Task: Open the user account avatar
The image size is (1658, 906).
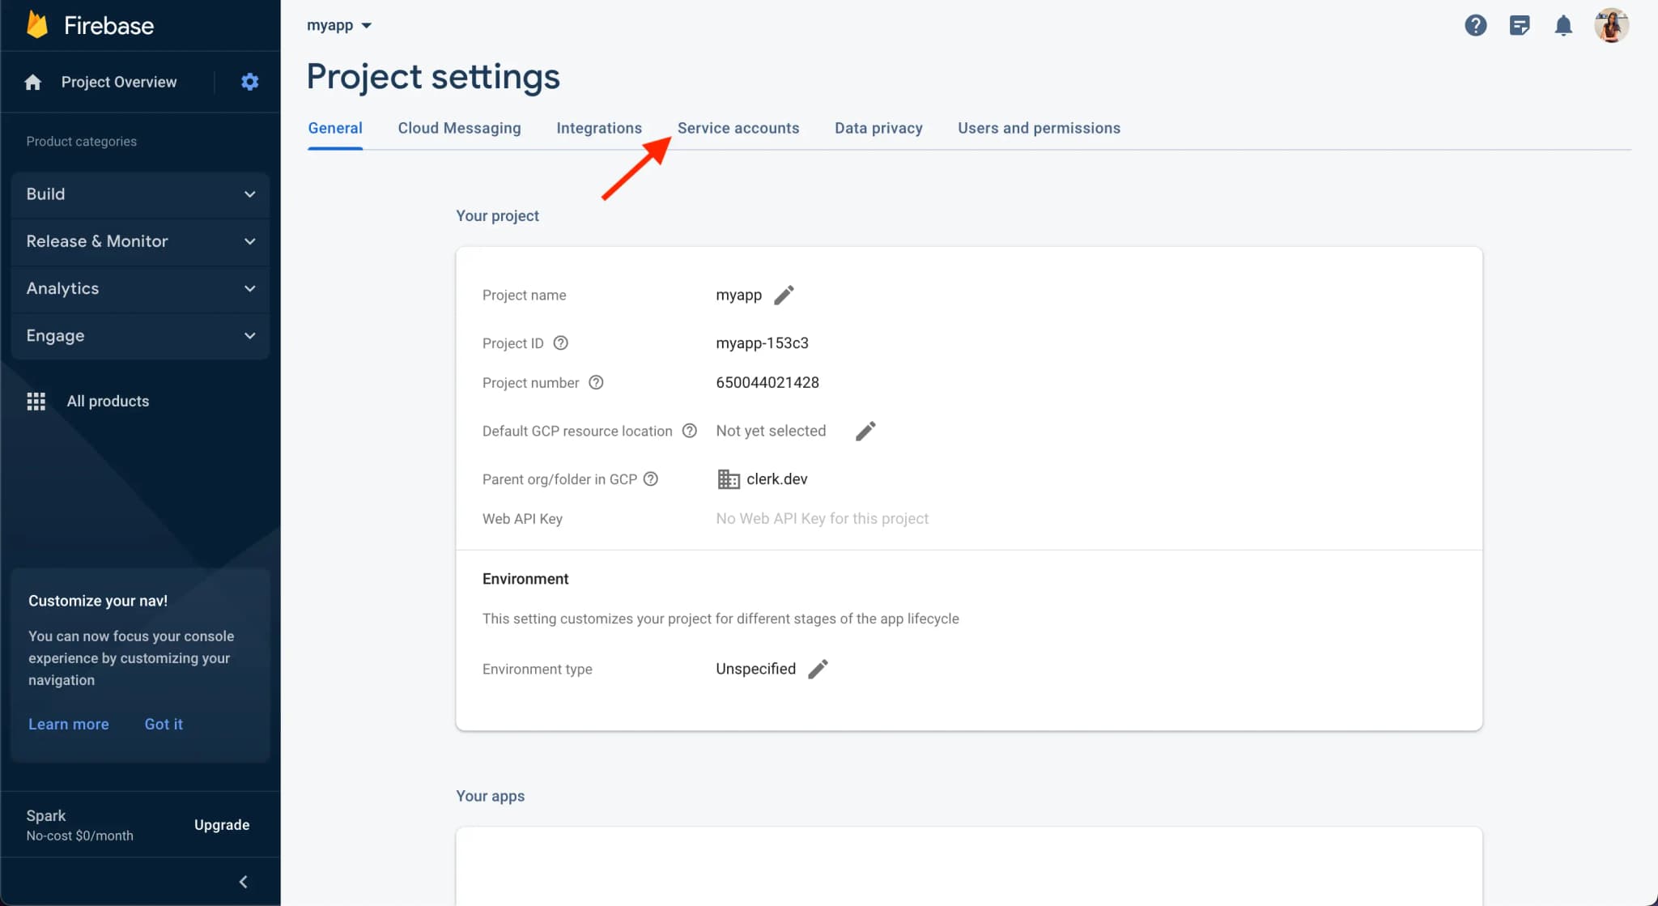Action: point(1611,26)
